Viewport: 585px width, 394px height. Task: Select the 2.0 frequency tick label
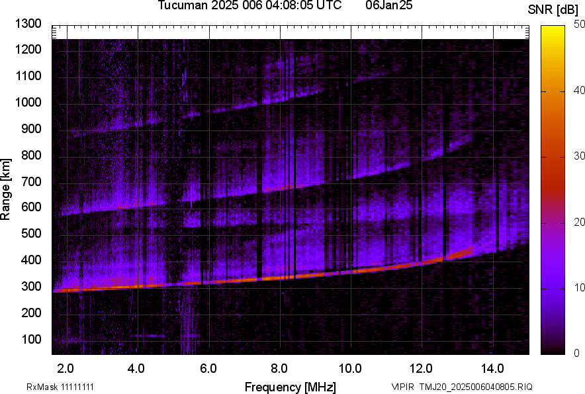click(65, 368)
